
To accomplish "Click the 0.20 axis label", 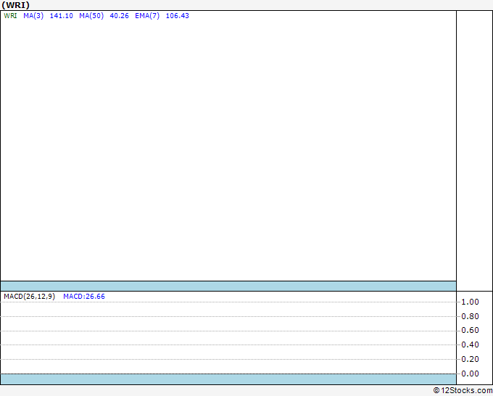I will pyautogui.click(x=470, y=359).
